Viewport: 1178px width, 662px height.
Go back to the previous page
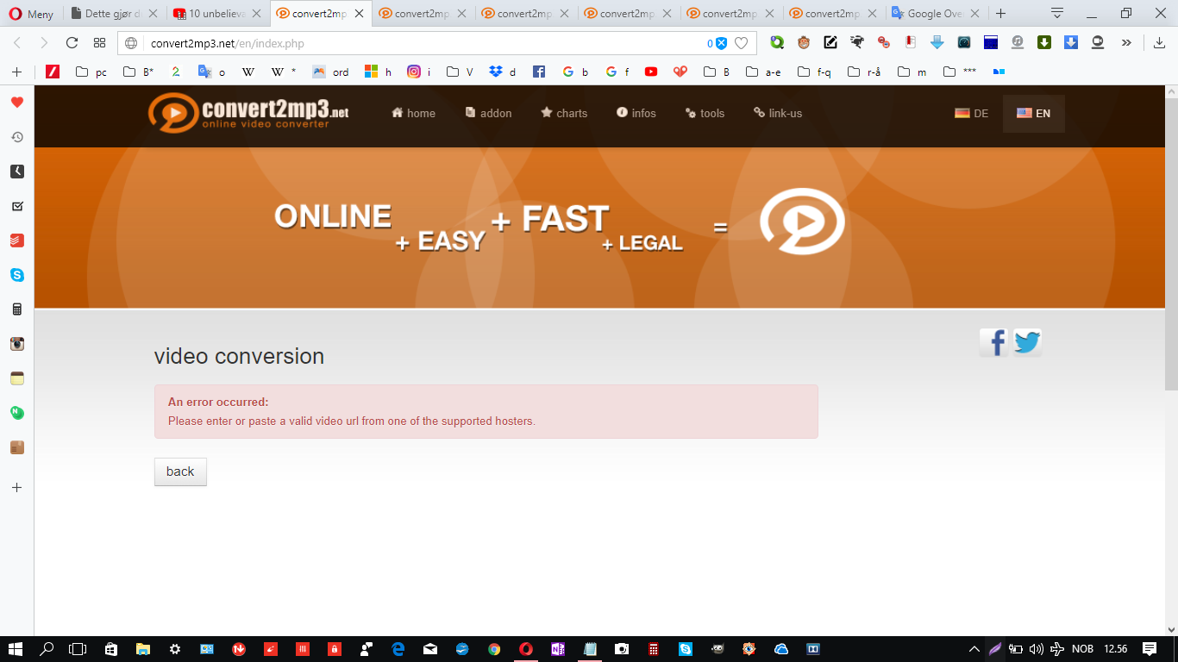(17, 43)
